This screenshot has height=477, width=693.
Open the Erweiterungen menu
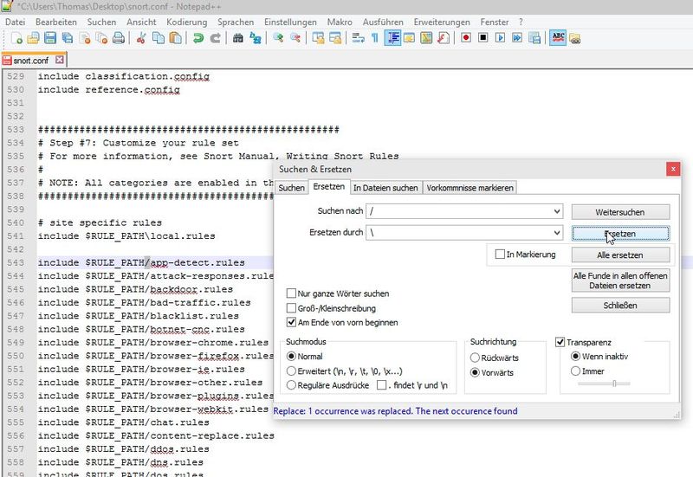[442, 23]
